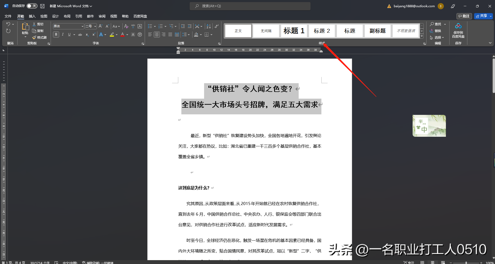This screenshot has height=264, width=495.
Task: Switch to the 百度网盘 tab
Action: pos(140,16)
